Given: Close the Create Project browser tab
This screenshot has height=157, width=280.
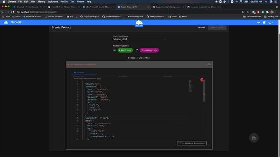Looking at the screenshot, I should click(x=148, y=7).
